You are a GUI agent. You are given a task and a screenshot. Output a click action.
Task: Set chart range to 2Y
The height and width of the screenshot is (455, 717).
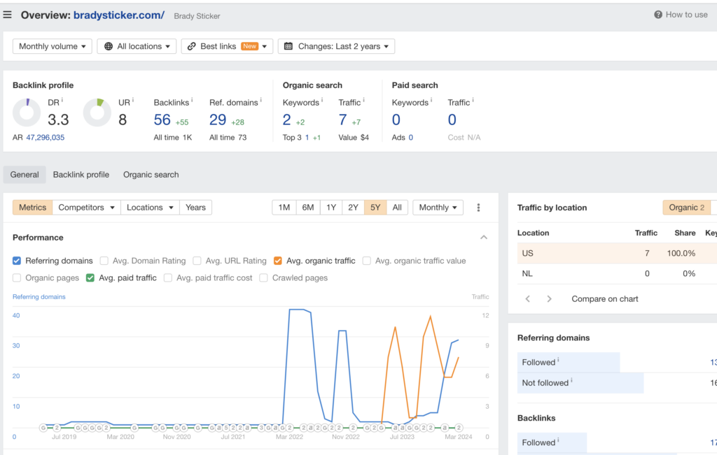click(x=353, y=207)
